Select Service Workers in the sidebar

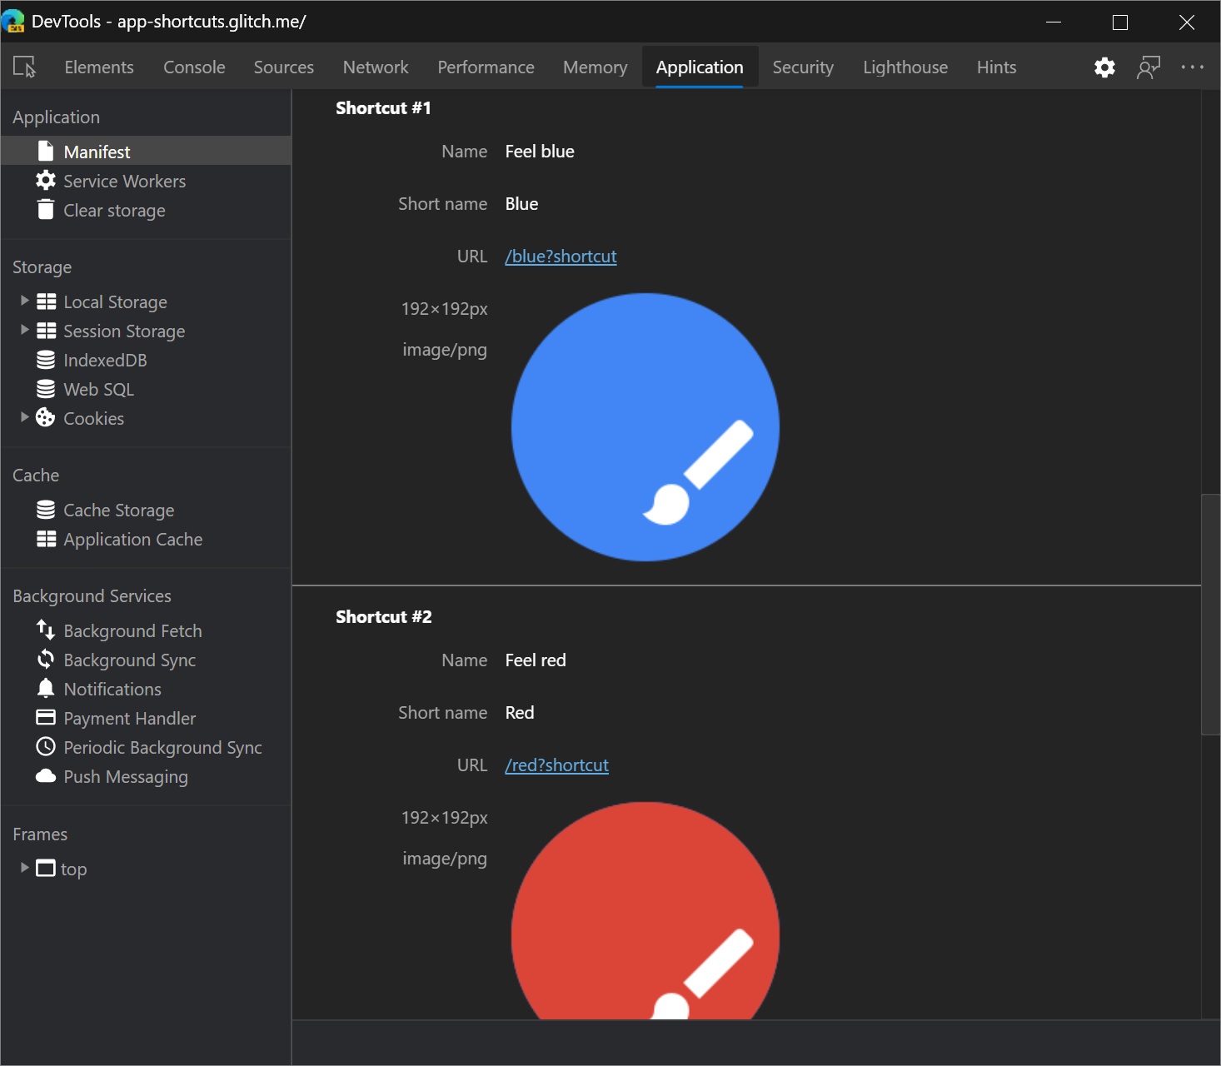point(124,181)
